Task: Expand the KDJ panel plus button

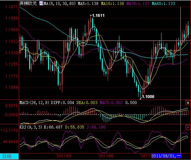Action: tap(188, 128)
